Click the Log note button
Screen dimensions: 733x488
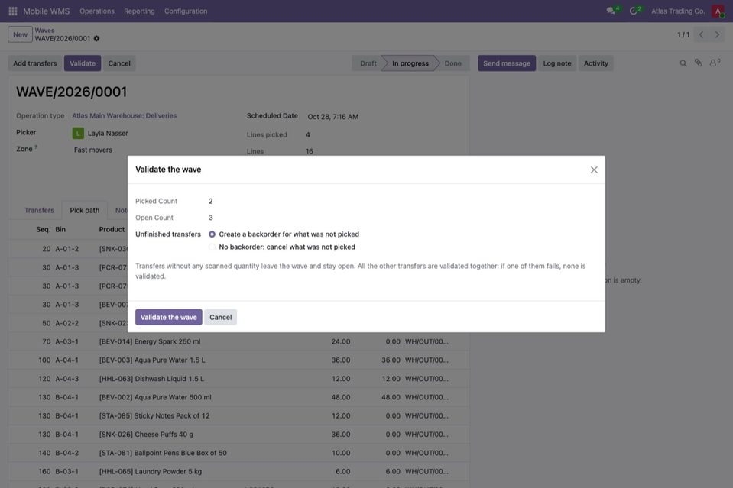coord(557,63)
